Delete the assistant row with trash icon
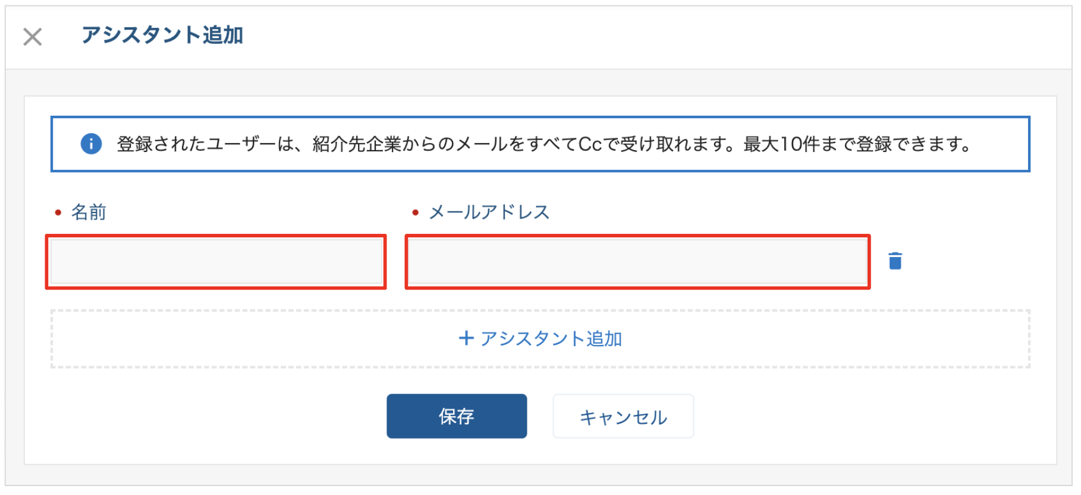Viewport: 1081px width, 495px height. [x=895, y=261]
